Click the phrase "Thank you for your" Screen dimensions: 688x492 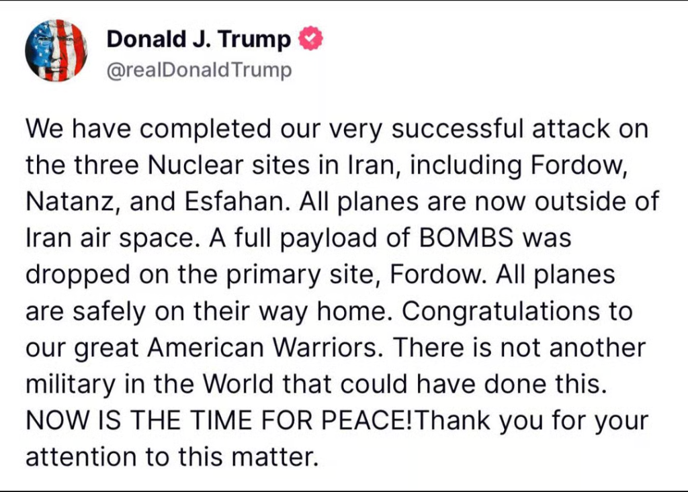531,421
